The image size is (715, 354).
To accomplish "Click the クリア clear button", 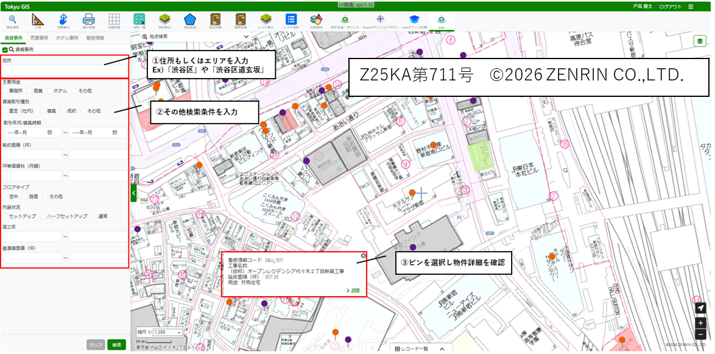I will point(96,345).
